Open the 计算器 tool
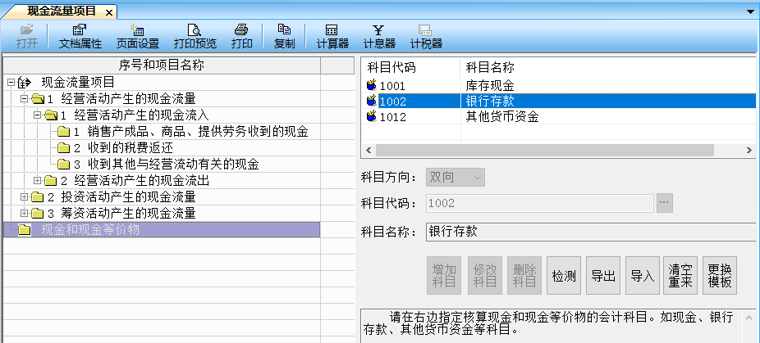 tap(332, 36)
